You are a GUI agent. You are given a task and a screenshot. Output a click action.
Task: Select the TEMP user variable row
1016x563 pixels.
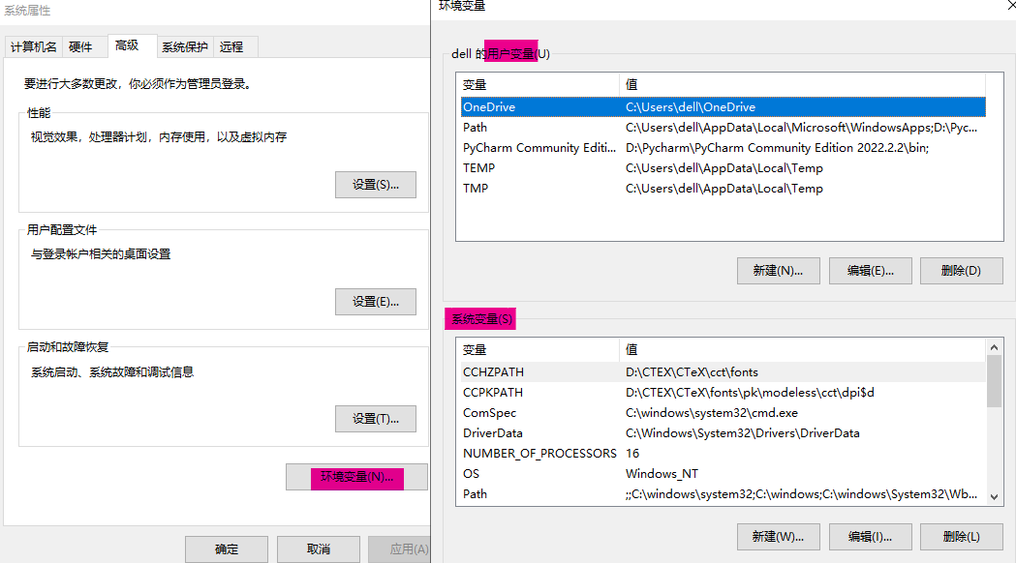point(724,168)
